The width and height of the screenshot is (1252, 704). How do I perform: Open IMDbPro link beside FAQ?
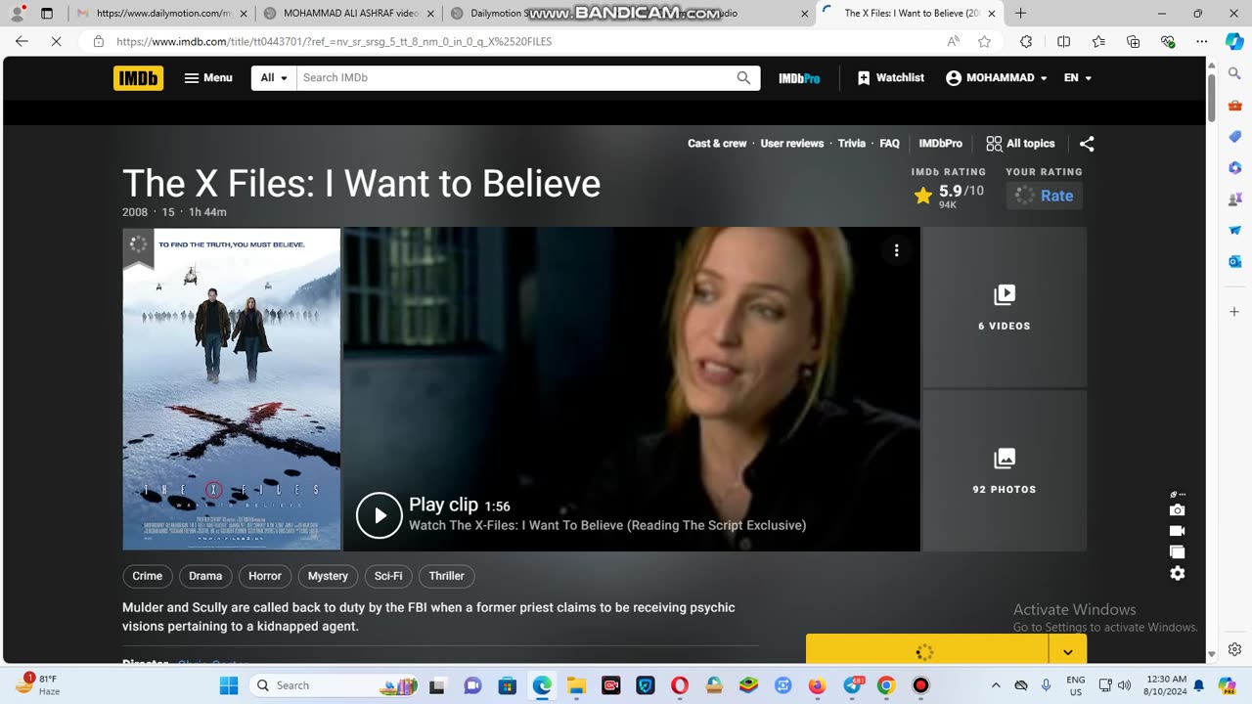[941, 144]
